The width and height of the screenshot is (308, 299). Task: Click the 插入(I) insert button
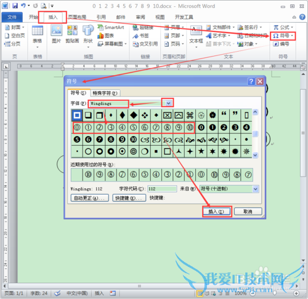pos(216,212)
